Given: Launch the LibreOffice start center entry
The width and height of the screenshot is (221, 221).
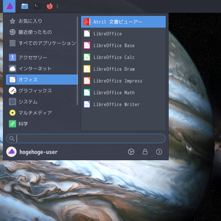Looking at the screenshot, I should point(123,34).
